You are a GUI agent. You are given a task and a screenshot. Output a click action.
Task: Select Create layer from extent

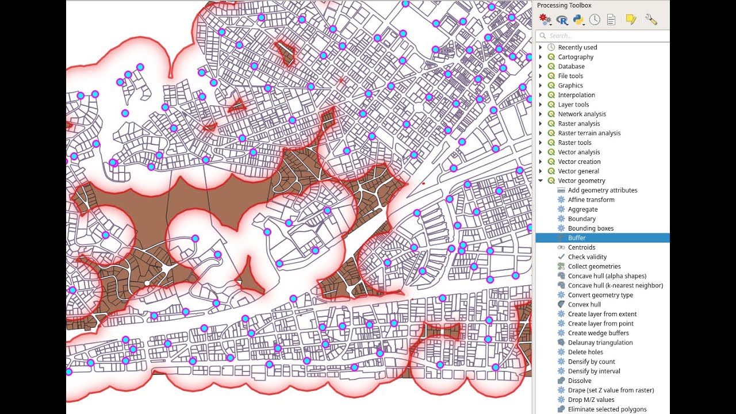coord(602,314)
